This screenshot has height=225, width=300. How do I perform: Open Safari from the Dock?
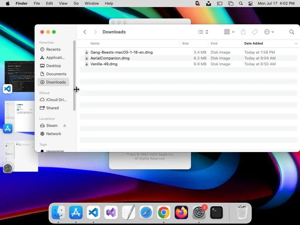[146, 212]
